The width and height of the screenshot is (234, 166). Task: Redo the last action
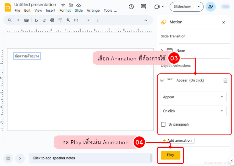coord(44,20)
